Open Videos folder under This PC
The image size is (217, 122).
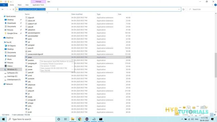pyautogui.click(x=10, y=66)
